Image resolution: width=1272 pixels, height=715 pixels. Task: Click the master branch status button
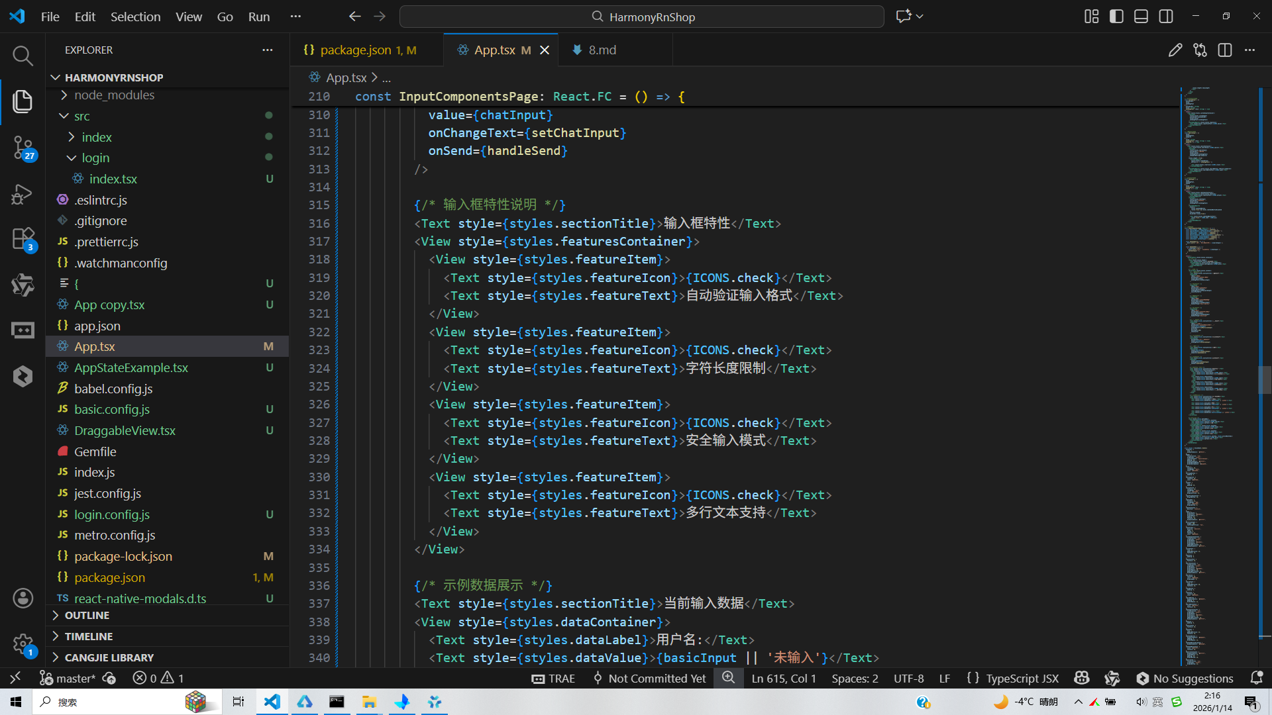[x=68, y=679]
